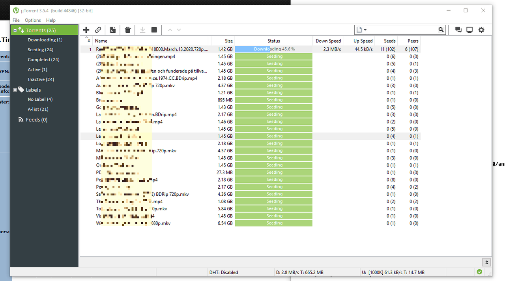Open the Options menu

(33, 20)
